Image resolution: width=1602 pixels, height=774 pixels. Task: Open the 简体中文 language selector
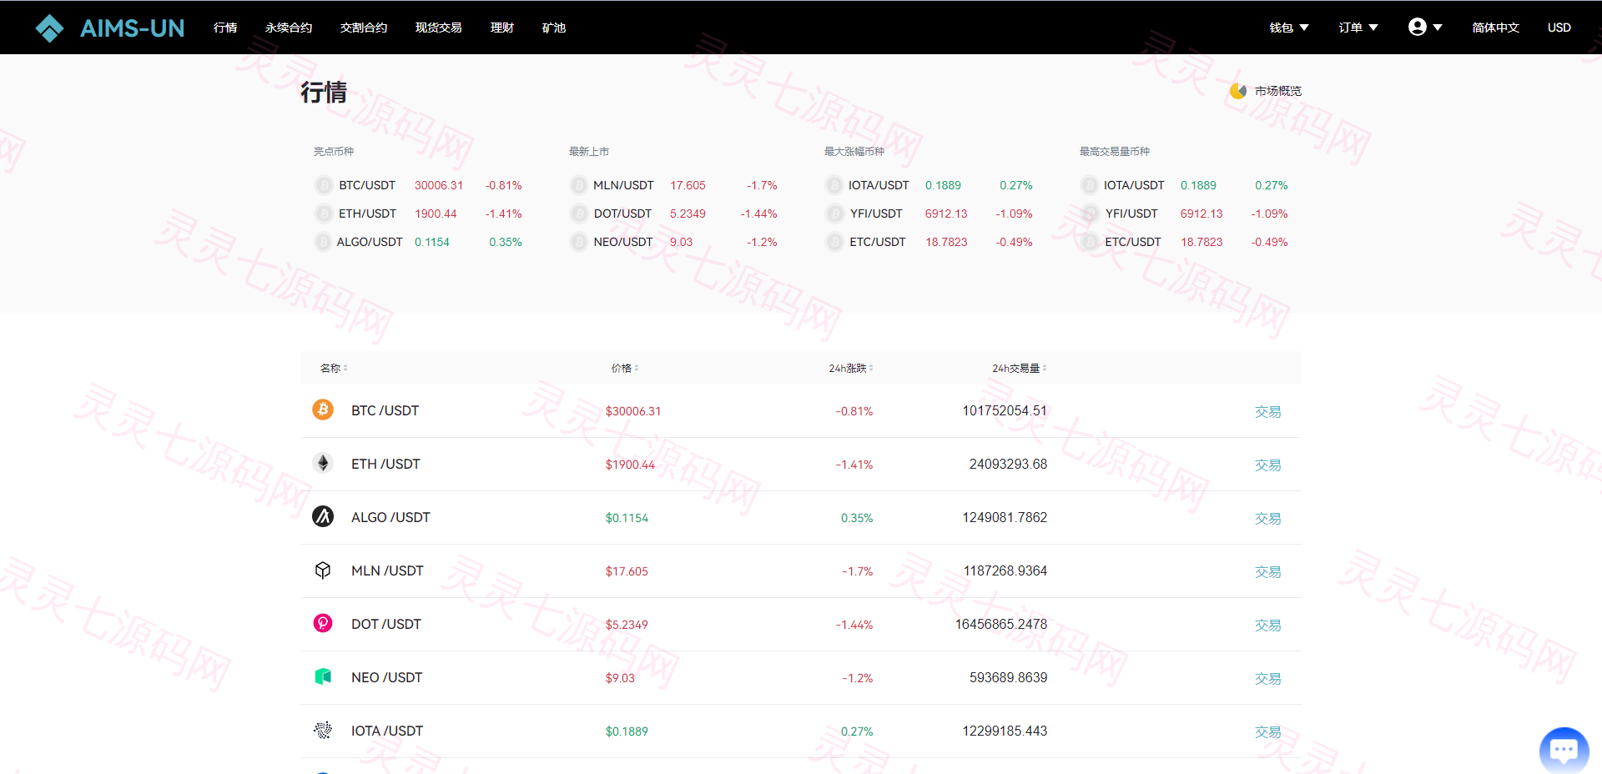point(1495,28)
